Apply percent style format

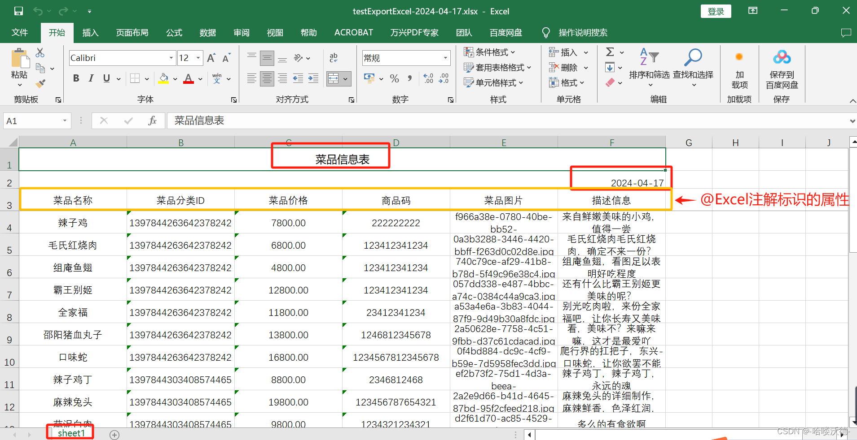click(x=395, y=79)
